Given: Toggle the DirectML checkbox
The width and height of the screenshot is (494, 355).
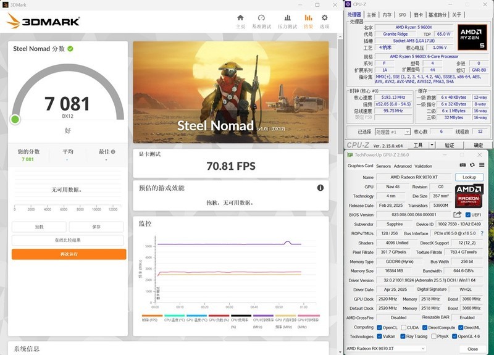Looking at the screenshot, I should [461, 327].
